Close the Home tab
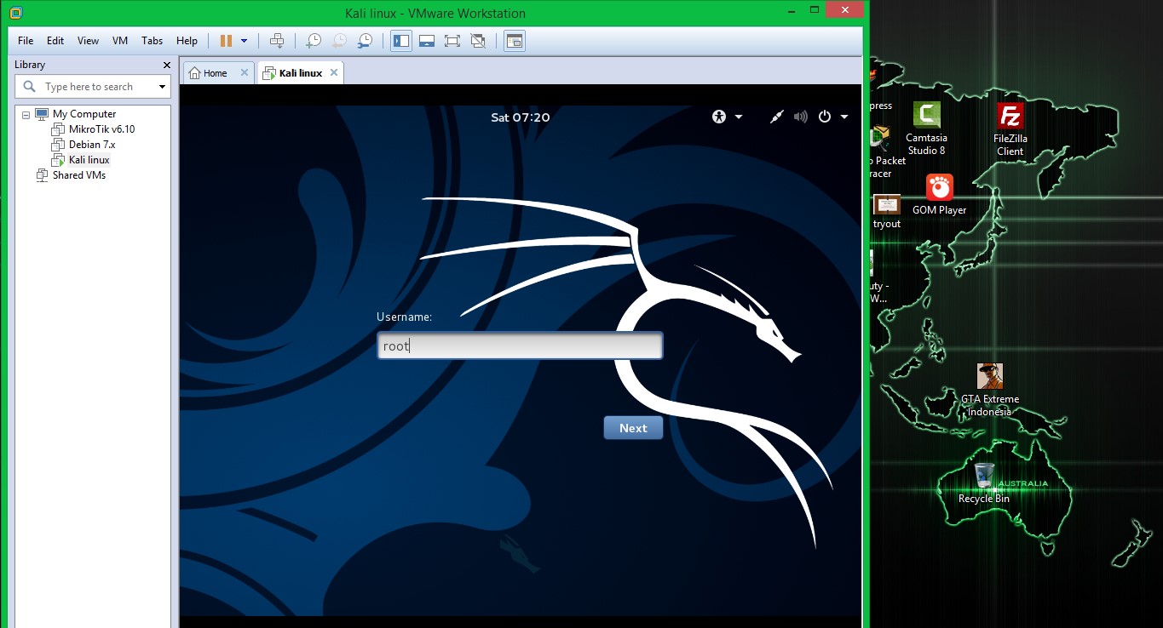This screenshot has height=628, width=1163. (244, 73)
